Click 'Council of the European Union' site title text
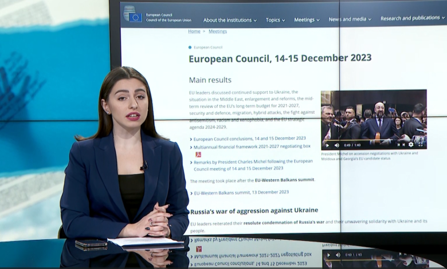This screenshot has height=269, width=447. (168, 20)
